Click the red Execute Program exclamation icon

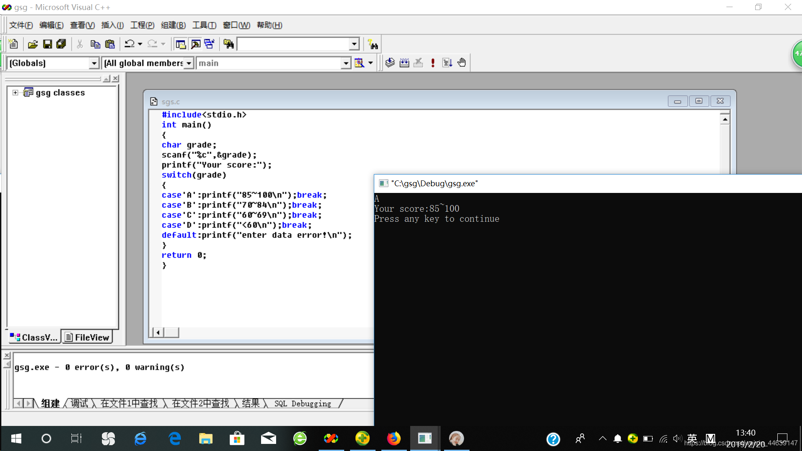[433, 63]
